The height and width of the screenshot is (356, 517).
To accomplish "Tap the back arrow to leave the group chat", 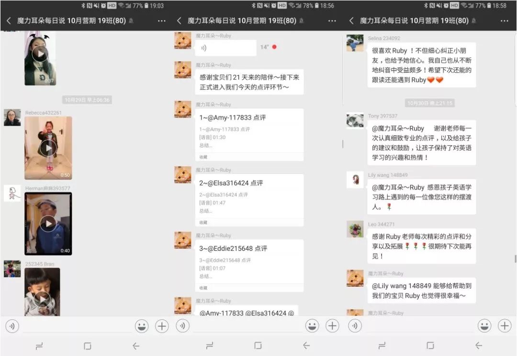I will pos(8,21).
